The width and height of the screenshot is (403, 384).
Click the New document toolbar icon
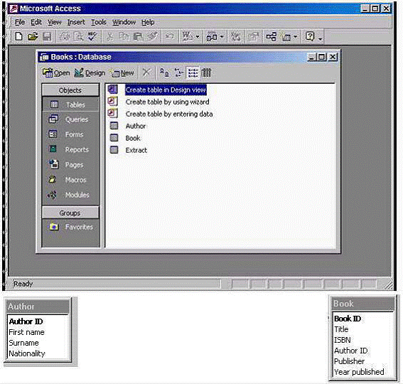coord(18,36)
